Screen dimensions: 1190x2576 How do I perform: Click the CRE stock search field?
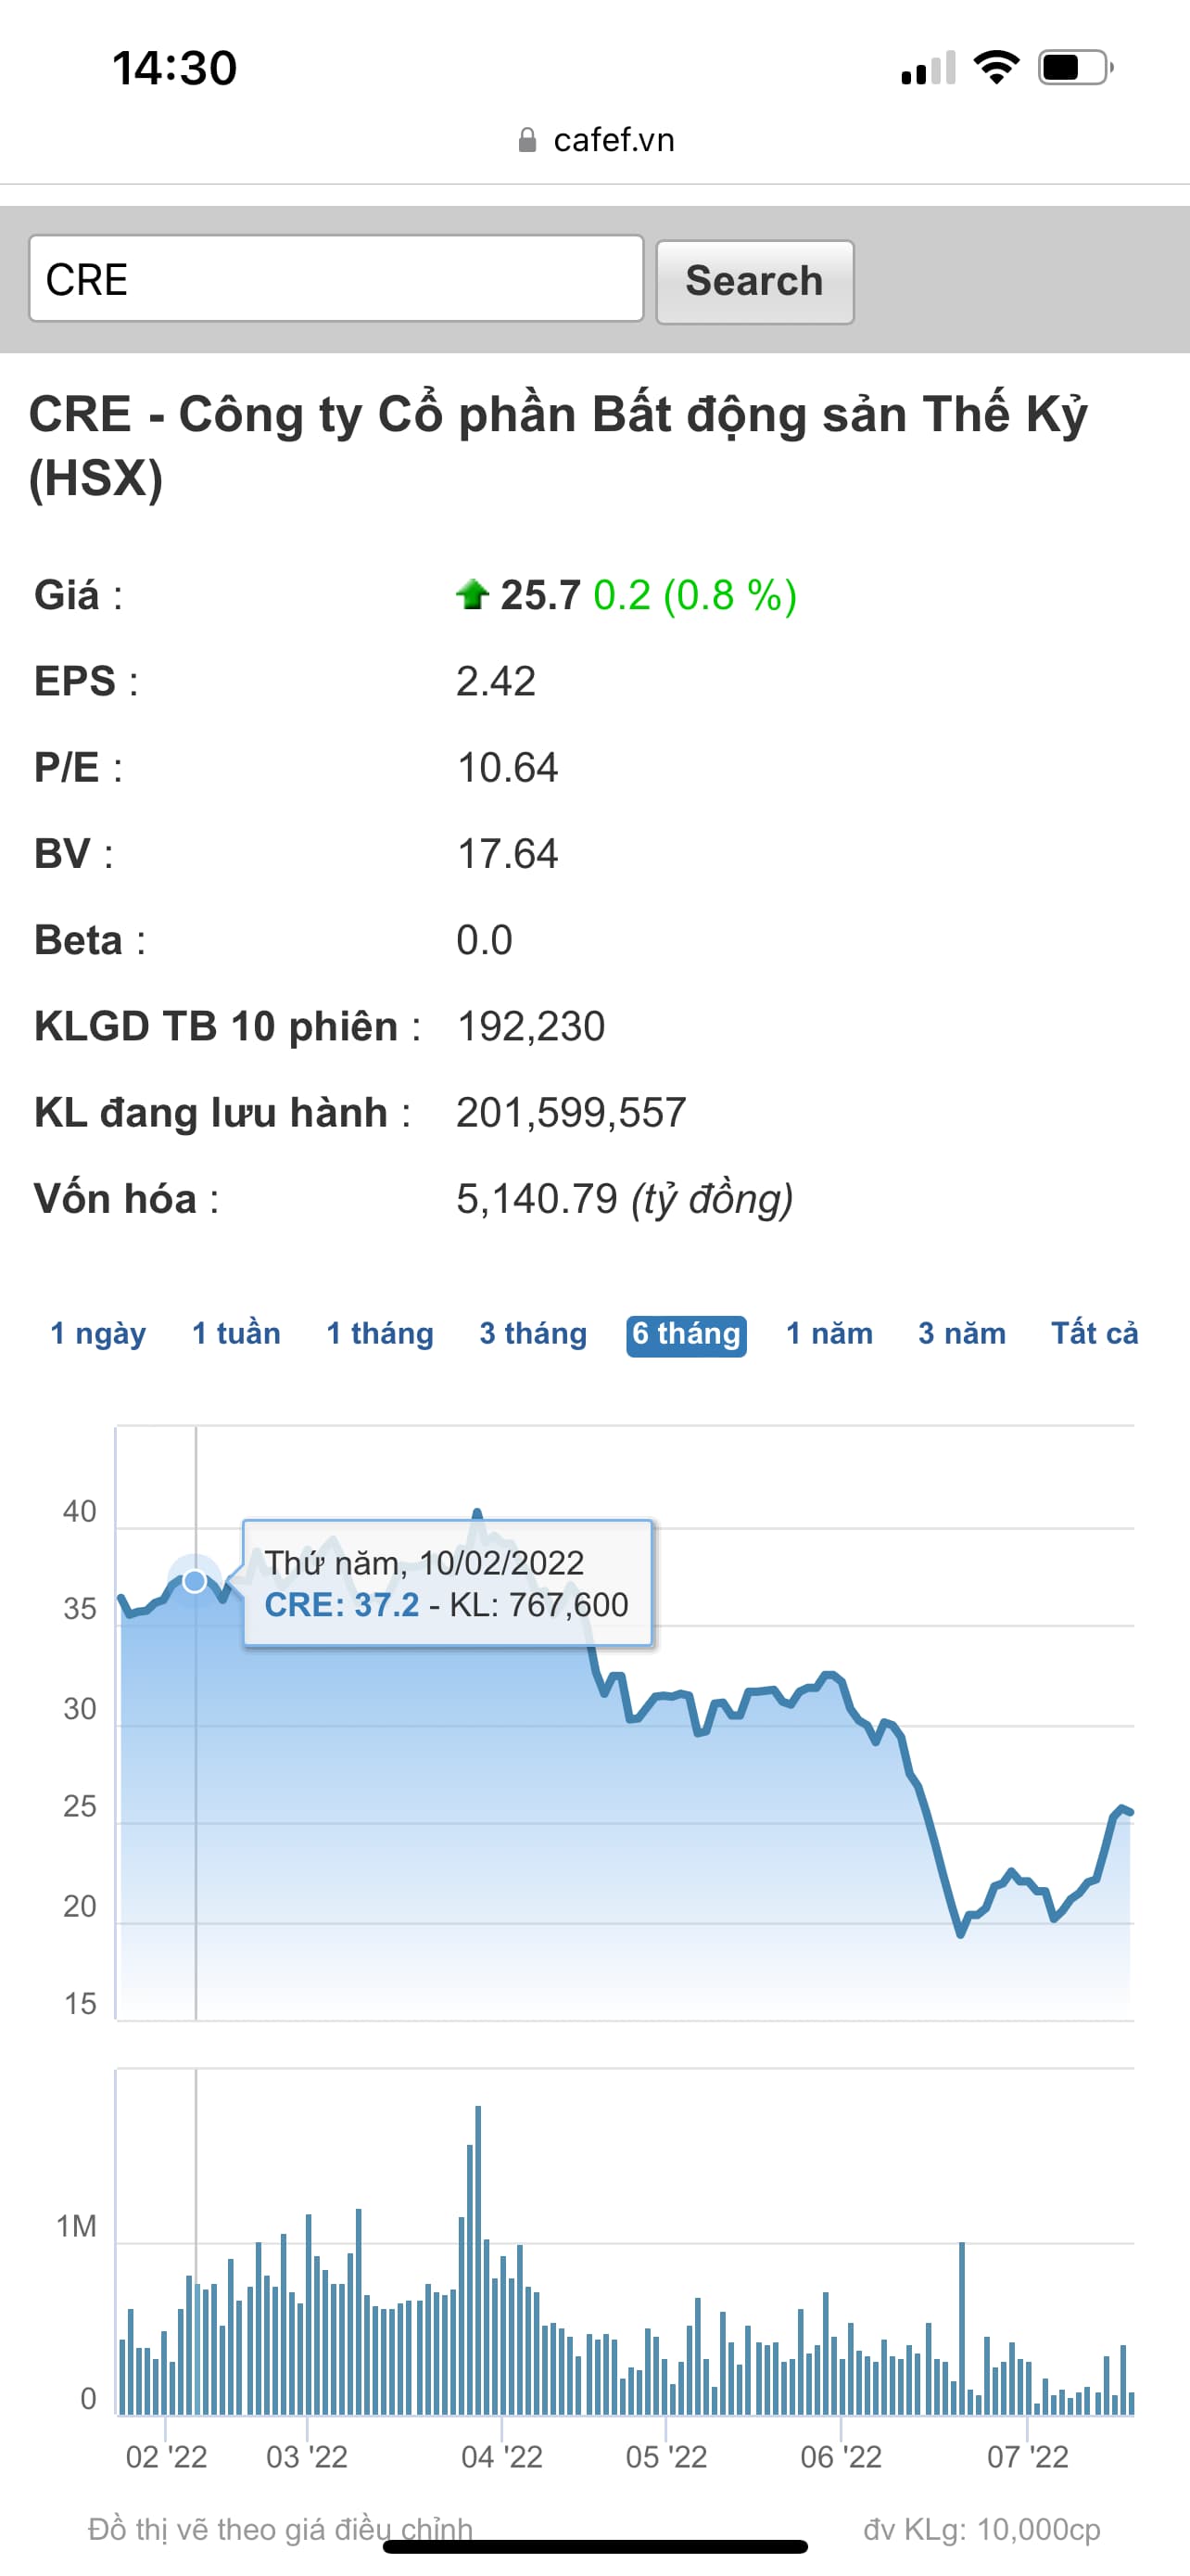pos(335,279)
